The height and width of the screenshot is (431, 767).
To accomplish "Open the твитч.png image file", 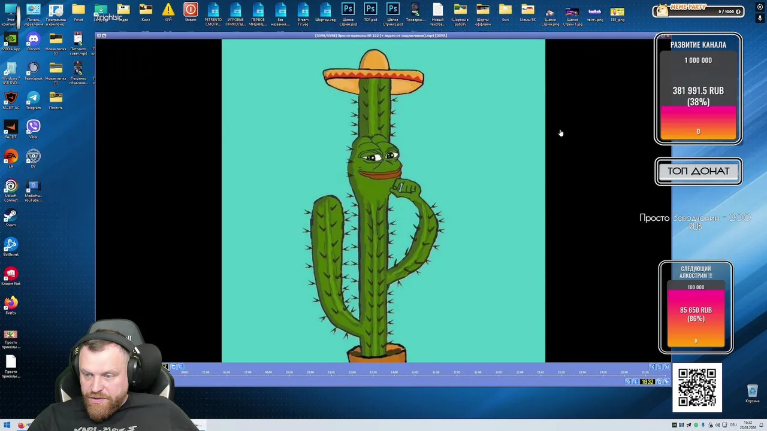I will tap(595, 12).
